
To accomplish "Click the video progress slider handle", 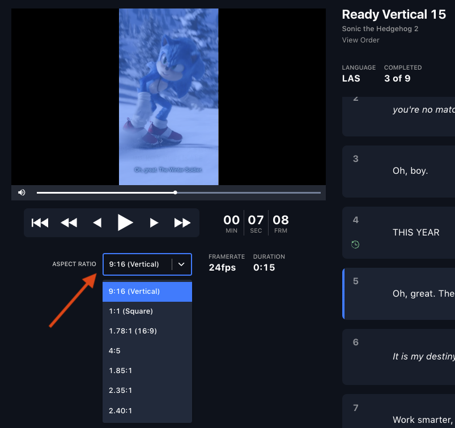I will pos(175,192).
